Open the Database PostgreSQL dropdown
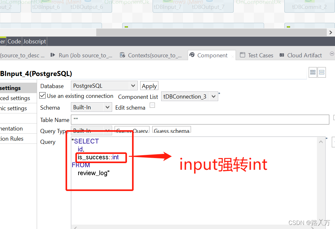The width and height of the screenshot is (335, 229). click(104, 86)
